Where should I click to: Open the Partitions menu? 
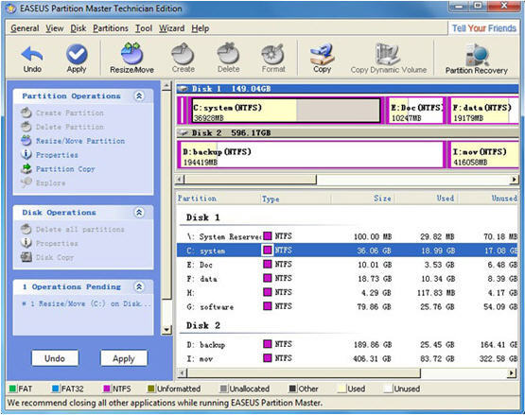click(111, 28)
